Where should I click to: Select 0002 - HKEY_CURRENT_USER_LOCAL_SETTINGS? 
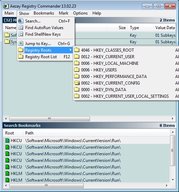[x=126, y=96]
